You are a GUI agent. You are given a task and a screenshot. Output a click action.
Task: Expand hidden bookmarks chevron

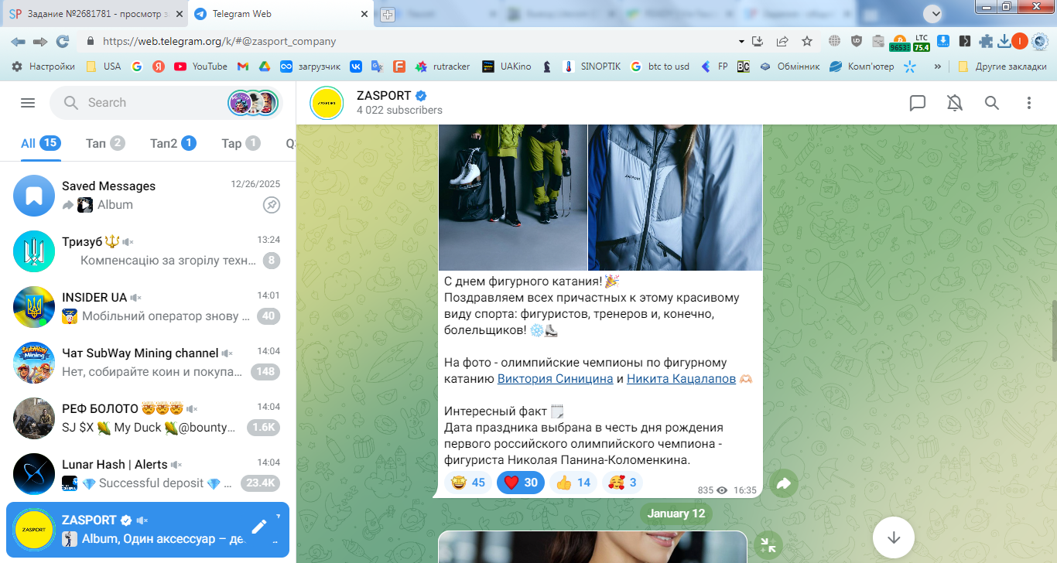click(x=938, y=67)
